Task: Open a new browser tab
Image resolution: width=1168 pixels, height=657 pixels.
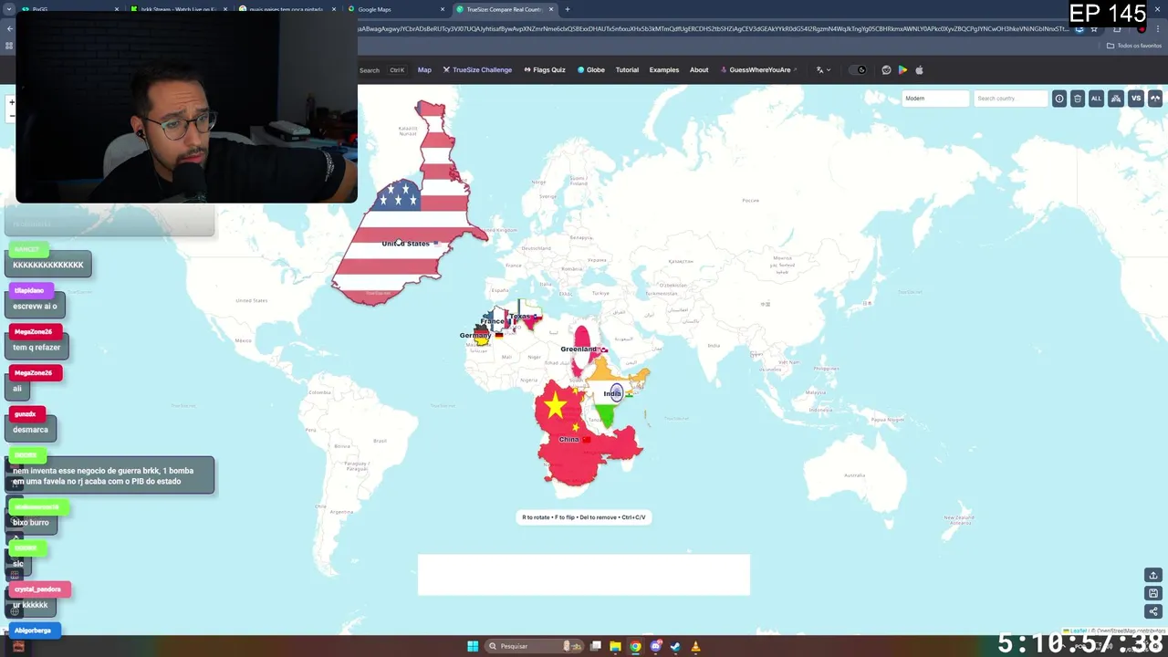Action: 568,9
